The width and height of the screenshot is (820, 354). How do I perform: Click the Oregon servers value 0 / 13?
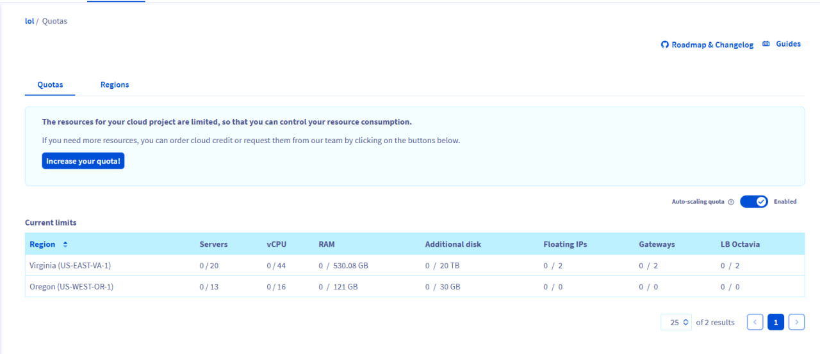tap(209, 287)
